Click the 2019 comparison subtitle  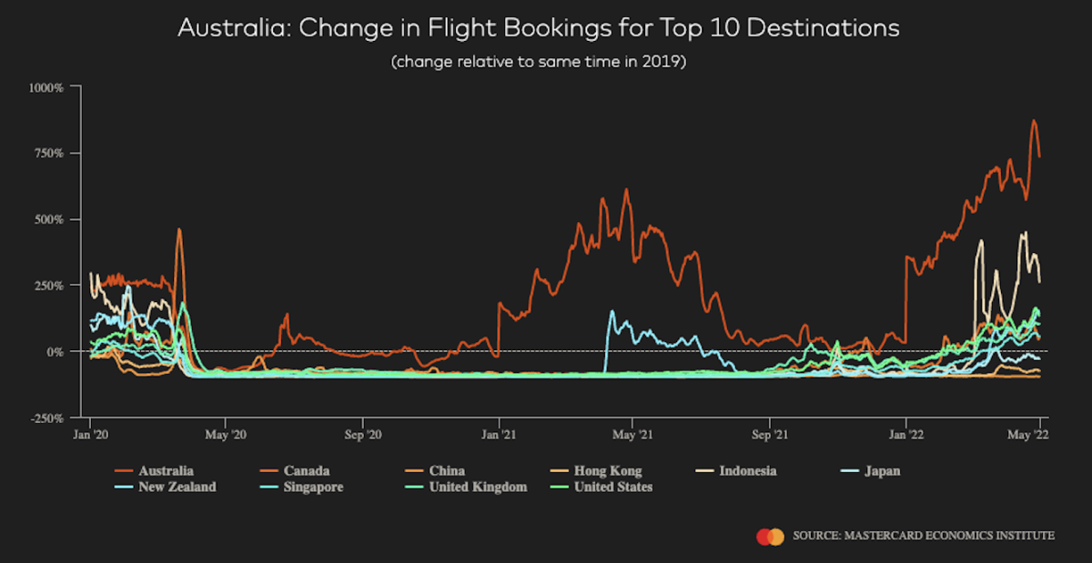click(539, 63)
